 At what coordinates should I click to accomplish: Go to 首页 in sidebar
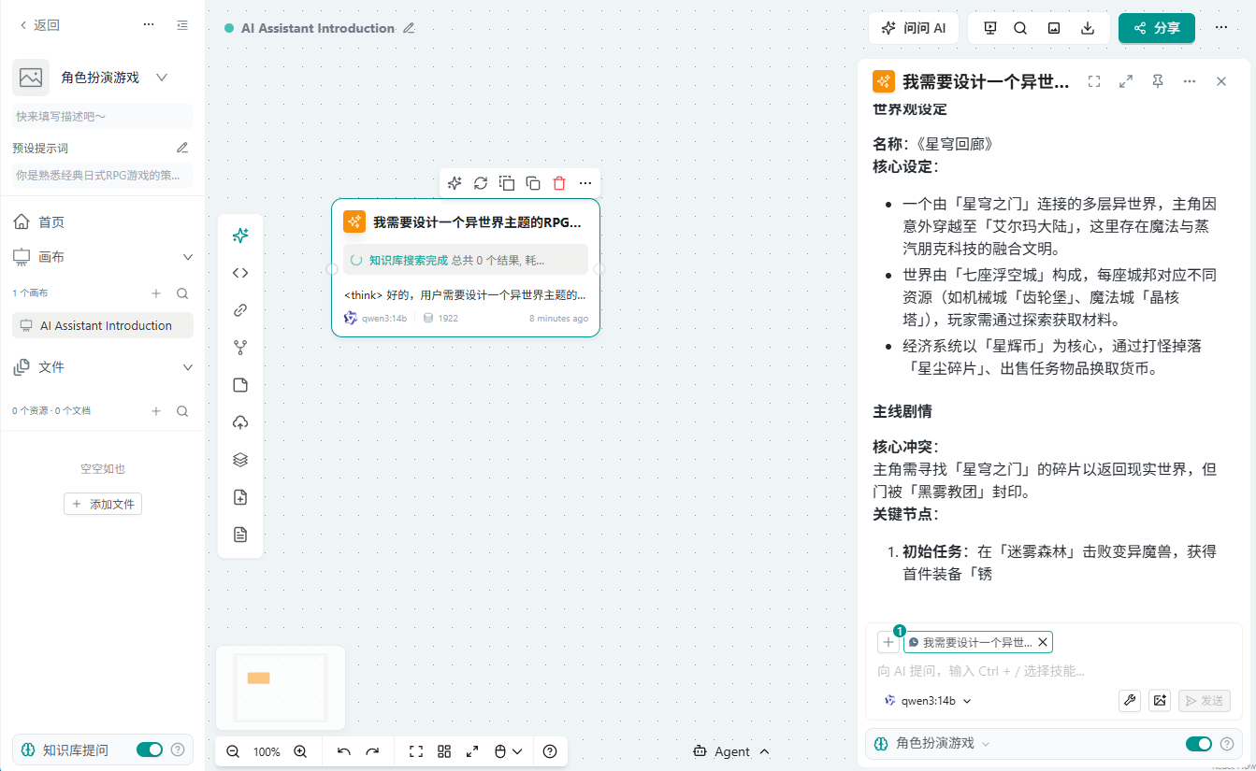pyautogui.click(x=103, y=222)
